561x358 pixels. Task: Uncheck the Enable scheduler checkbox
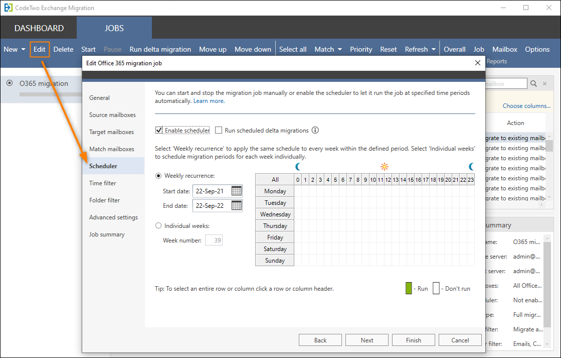(x=159, y=130)
